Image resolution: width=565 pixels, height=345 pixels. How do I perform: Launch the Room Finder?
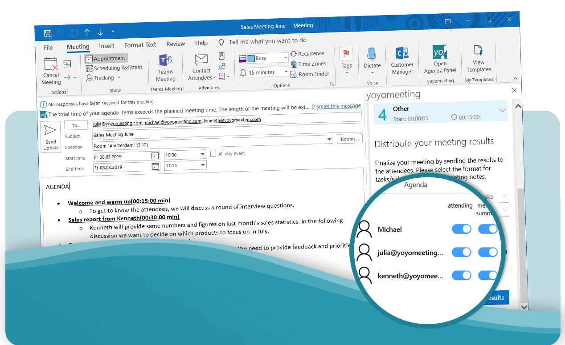click(310, 74)
